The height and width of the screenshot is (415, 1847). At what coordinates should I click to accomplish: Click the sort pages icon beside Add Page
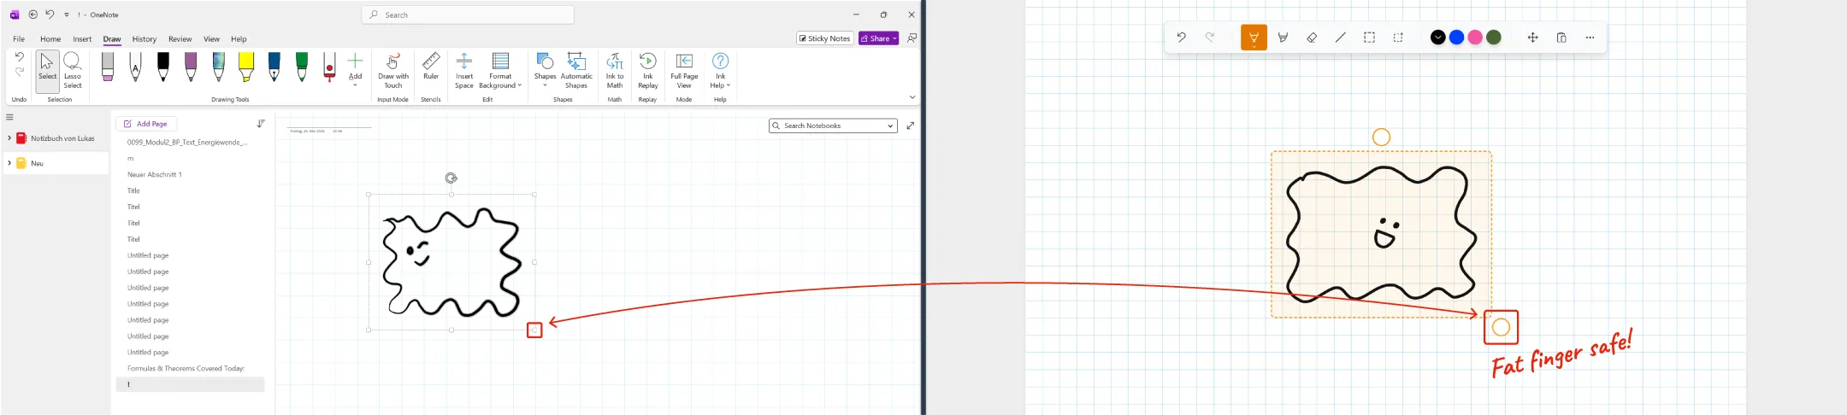(261, 124)
